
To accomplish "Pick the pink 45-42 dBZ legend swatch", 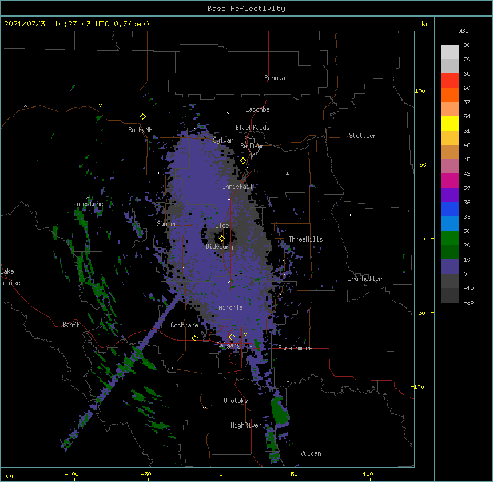I will pyautogui.click(x=450, y=167).
